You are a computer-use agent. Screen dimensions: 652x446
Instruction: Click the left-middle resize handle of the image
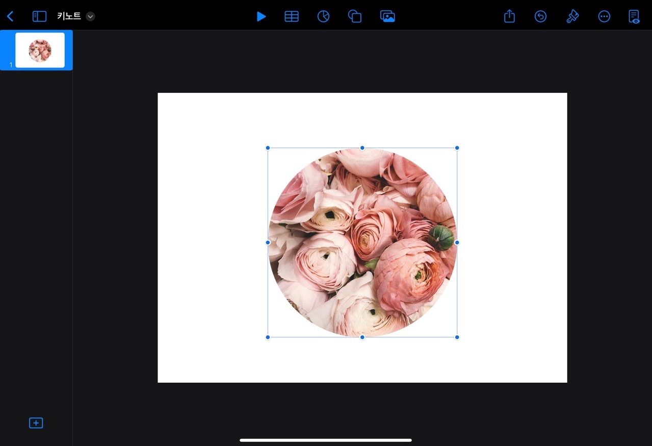[x=268, y=242]
